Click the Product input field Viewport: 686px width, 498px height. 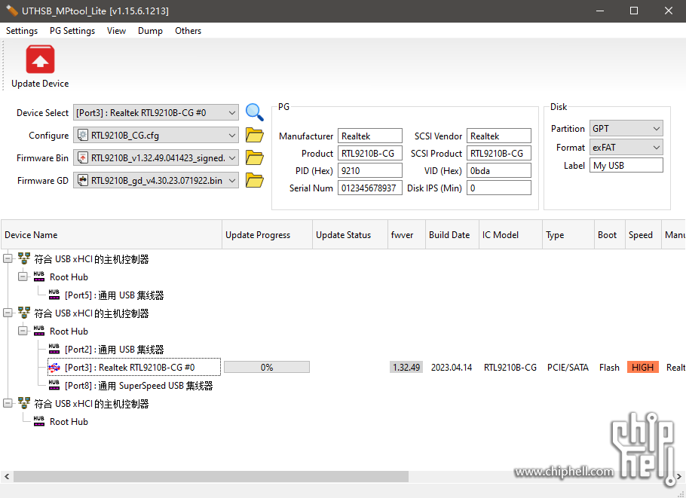369,154
